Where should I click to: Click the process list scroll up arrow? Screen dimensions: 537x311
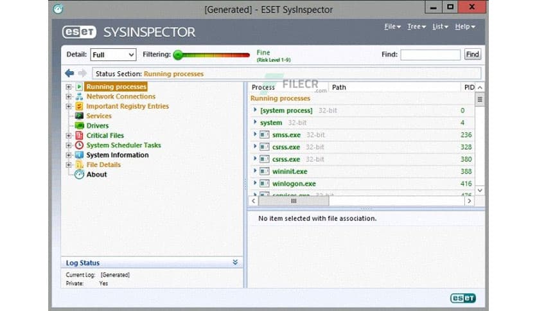pos(480,87)
